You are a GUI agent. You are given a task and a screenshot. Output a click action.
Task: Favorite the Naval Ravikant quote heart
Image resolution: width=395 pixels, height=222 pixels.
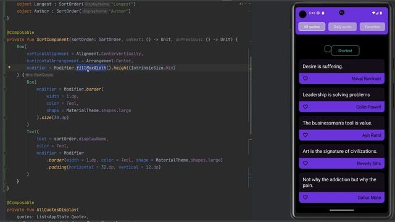click(306, 78)
